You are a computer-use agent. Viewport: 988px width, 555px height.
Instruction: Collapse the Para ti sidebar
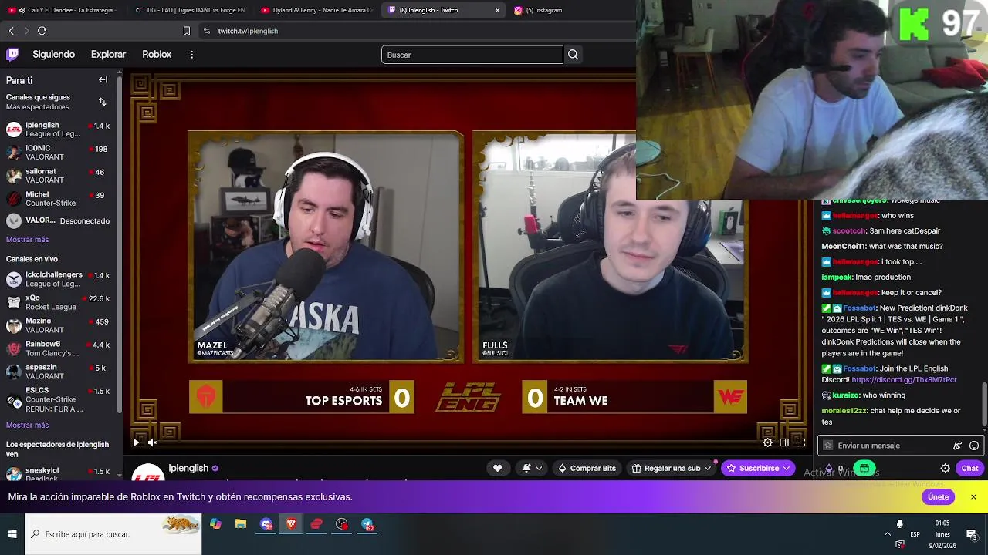103,79
